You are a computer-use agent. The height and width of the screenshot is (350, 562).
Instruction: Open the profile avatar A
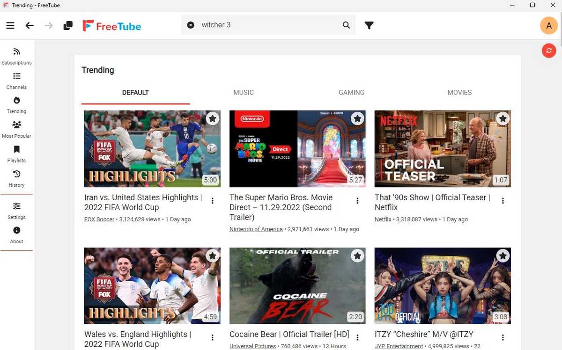[x=549, y=25]
